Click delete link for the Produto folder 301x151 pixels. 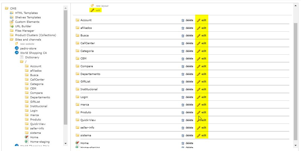point(189,112)
